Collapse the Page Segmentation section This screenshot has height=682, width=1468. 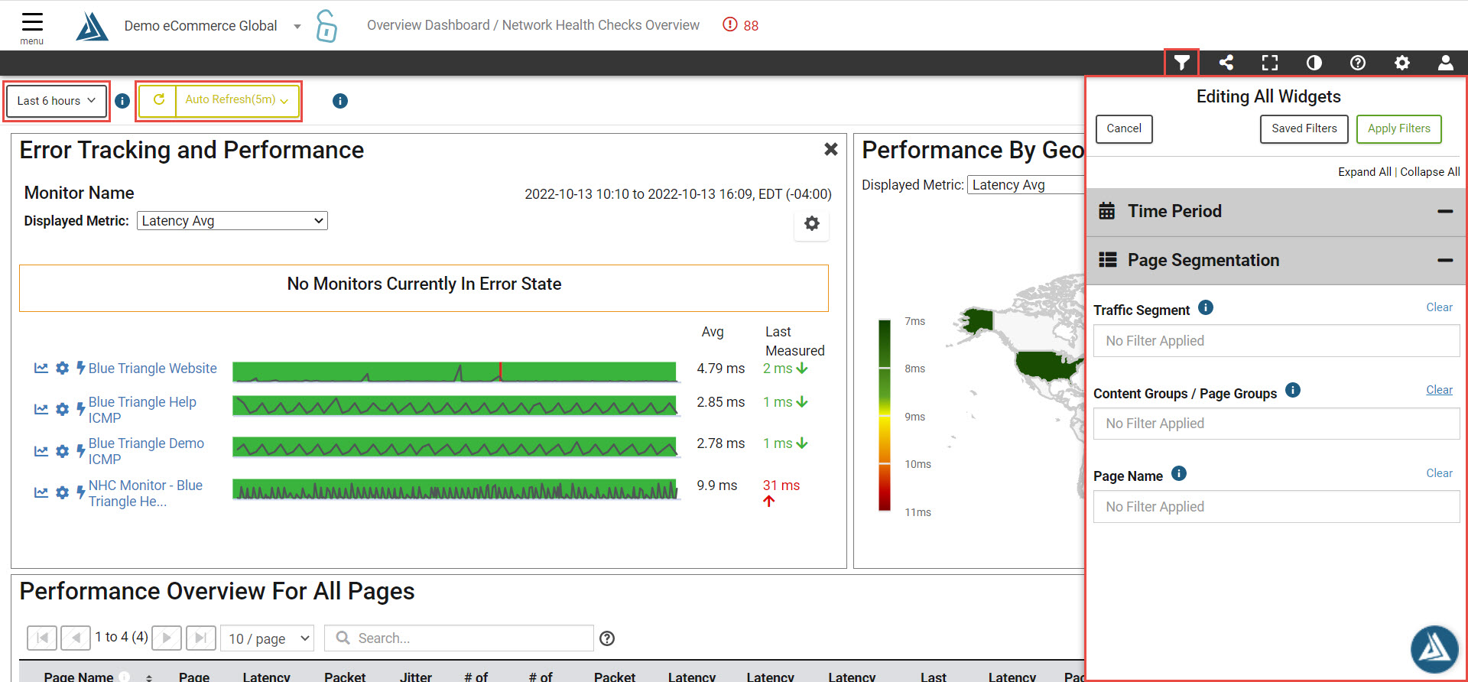(x=1445, y=261)
